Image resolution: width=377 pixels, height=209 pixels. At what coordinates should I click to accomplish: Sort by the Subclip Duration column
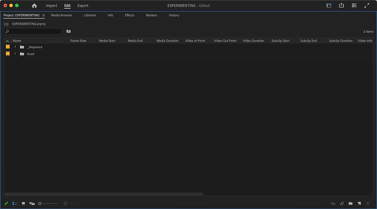(341, 41)
